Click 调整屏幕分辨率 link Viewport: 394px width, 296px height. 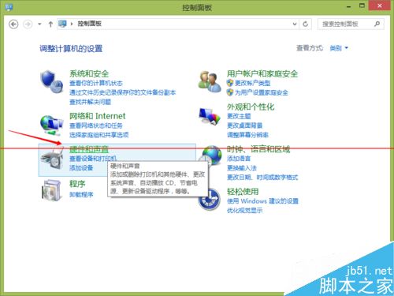pos(247,135)
